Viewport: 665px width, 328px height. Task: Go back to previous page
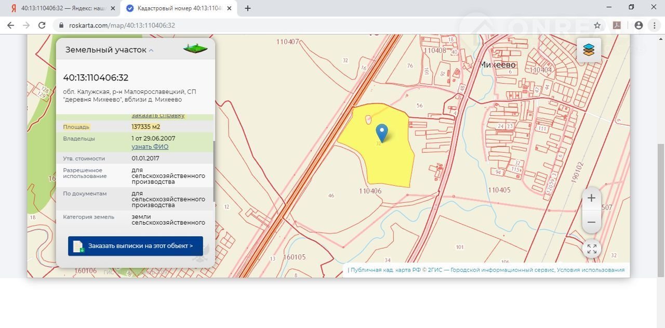[x=10, y=25]
